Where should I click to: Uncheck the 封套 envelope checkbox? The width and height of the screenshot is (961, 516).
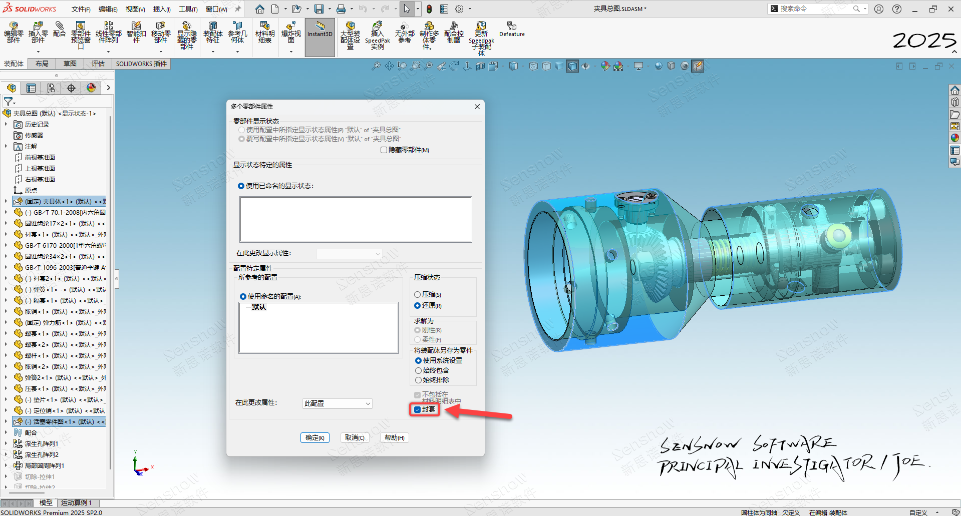tap(418, 409)
